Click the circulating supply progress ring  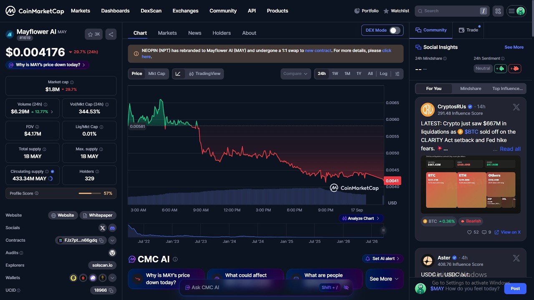click(x=50, y=179)
